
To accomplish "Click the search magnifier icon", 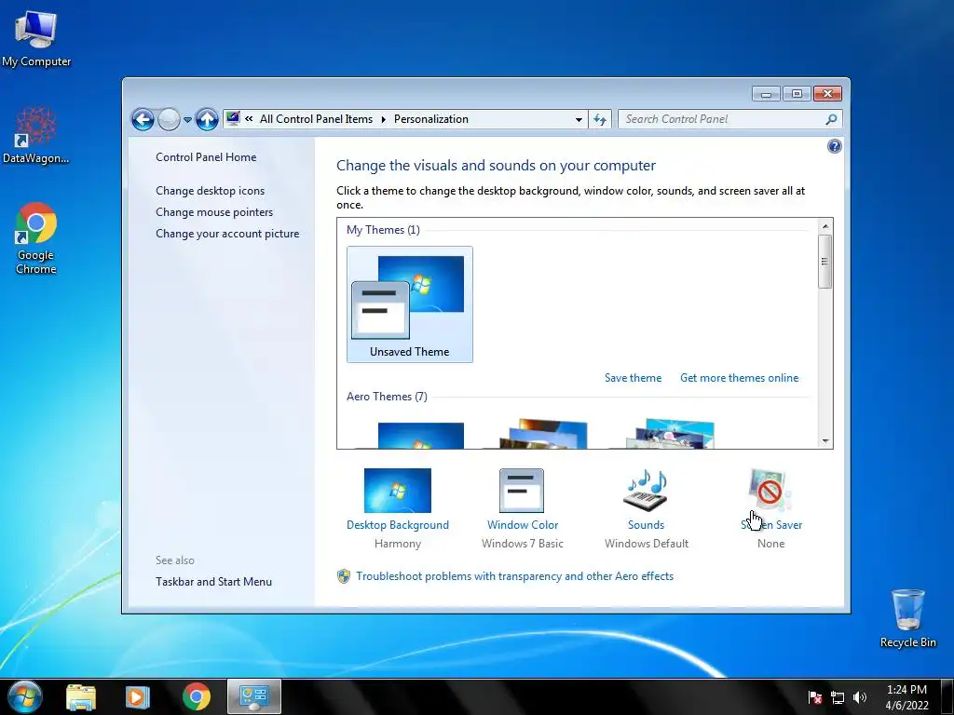I will [831, 119].
